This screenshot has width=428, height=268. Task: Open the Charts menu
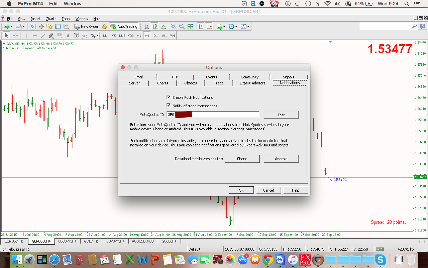[51, 19]
